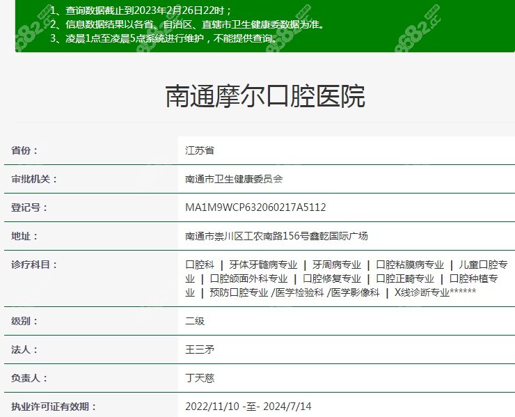Select the 地址 label
The image size is (515, 417).
[24, 236]
